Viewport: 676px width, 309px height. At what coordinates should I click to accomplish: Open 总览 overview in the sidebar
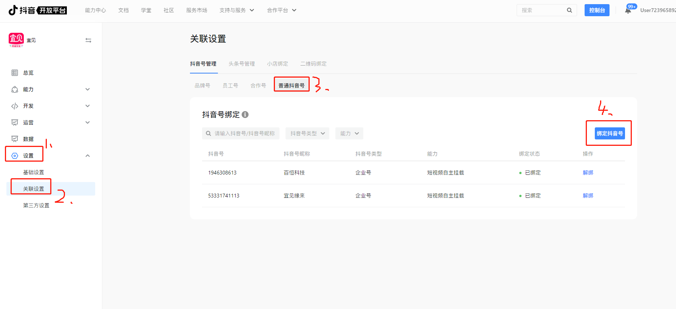click(28, 73)
